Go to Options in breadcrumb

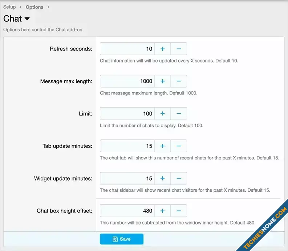point(35,7)
